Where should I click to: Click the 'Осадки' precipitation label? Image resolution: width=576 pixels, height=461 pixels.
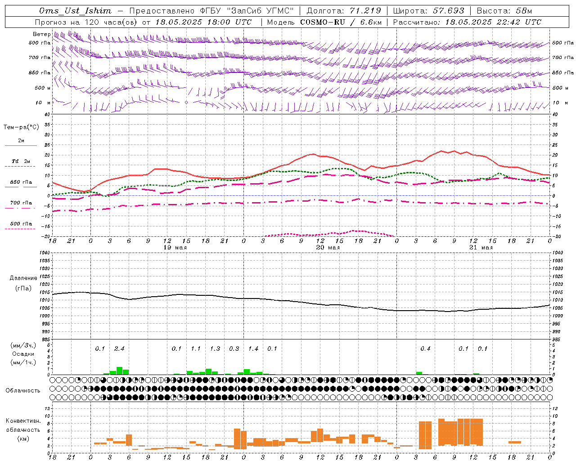click(x=23, y=354)
